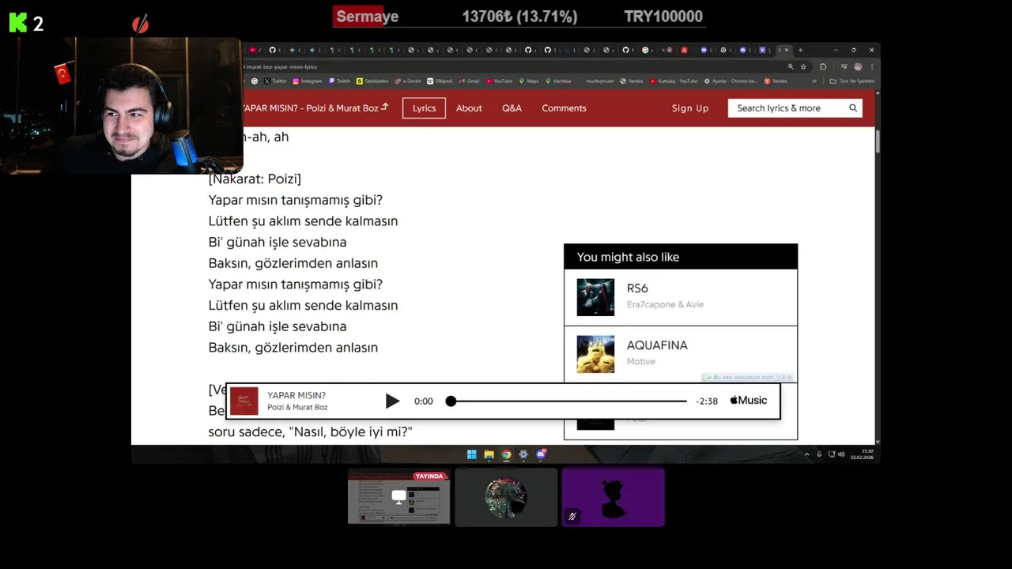Screen dimensions: 1012x569
Task: Open Discord from the taskbar
Action: 541,454
